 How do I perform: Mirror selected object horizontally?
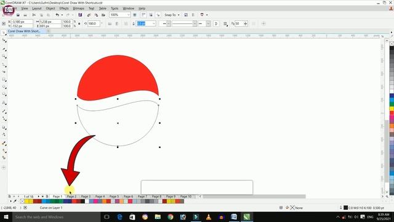[x=110, y=23]
